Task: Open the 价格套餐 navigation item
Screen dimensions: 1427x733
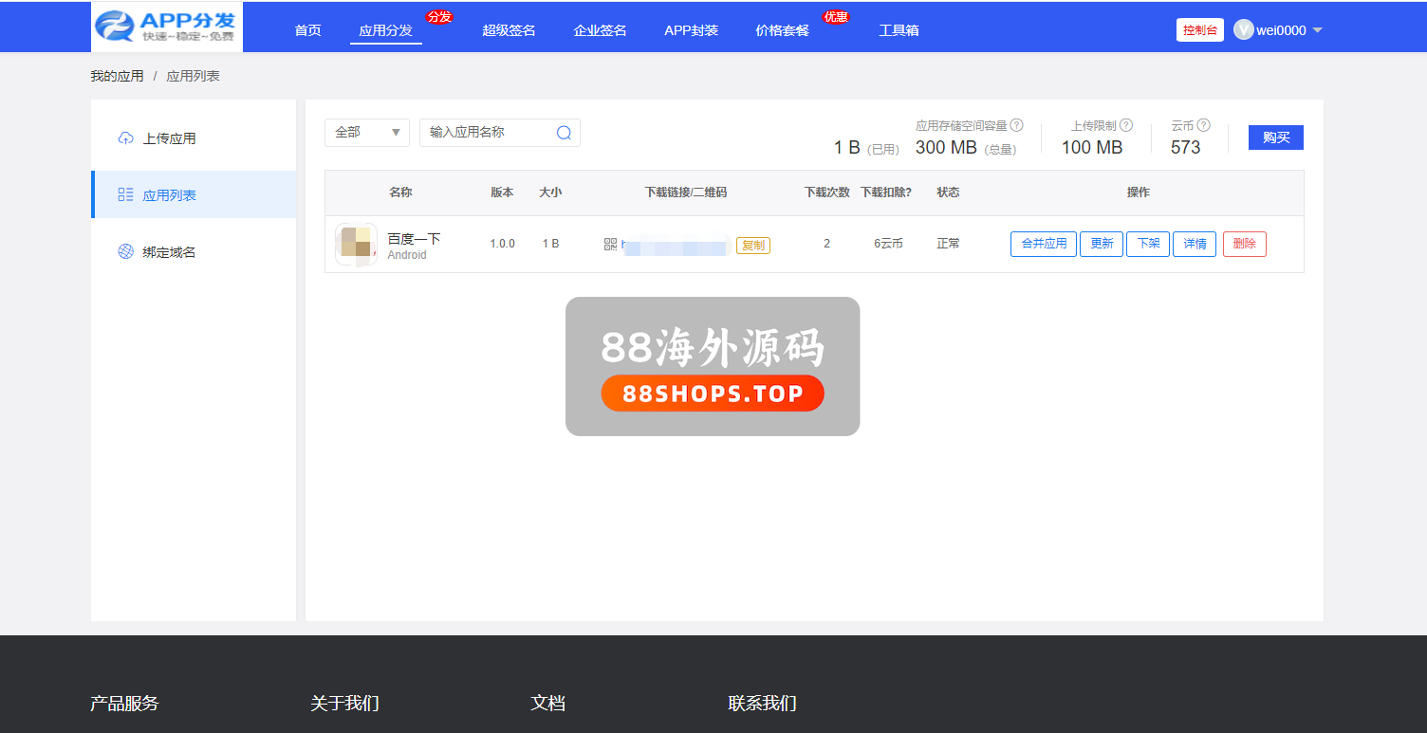Action: pos(782,30)
